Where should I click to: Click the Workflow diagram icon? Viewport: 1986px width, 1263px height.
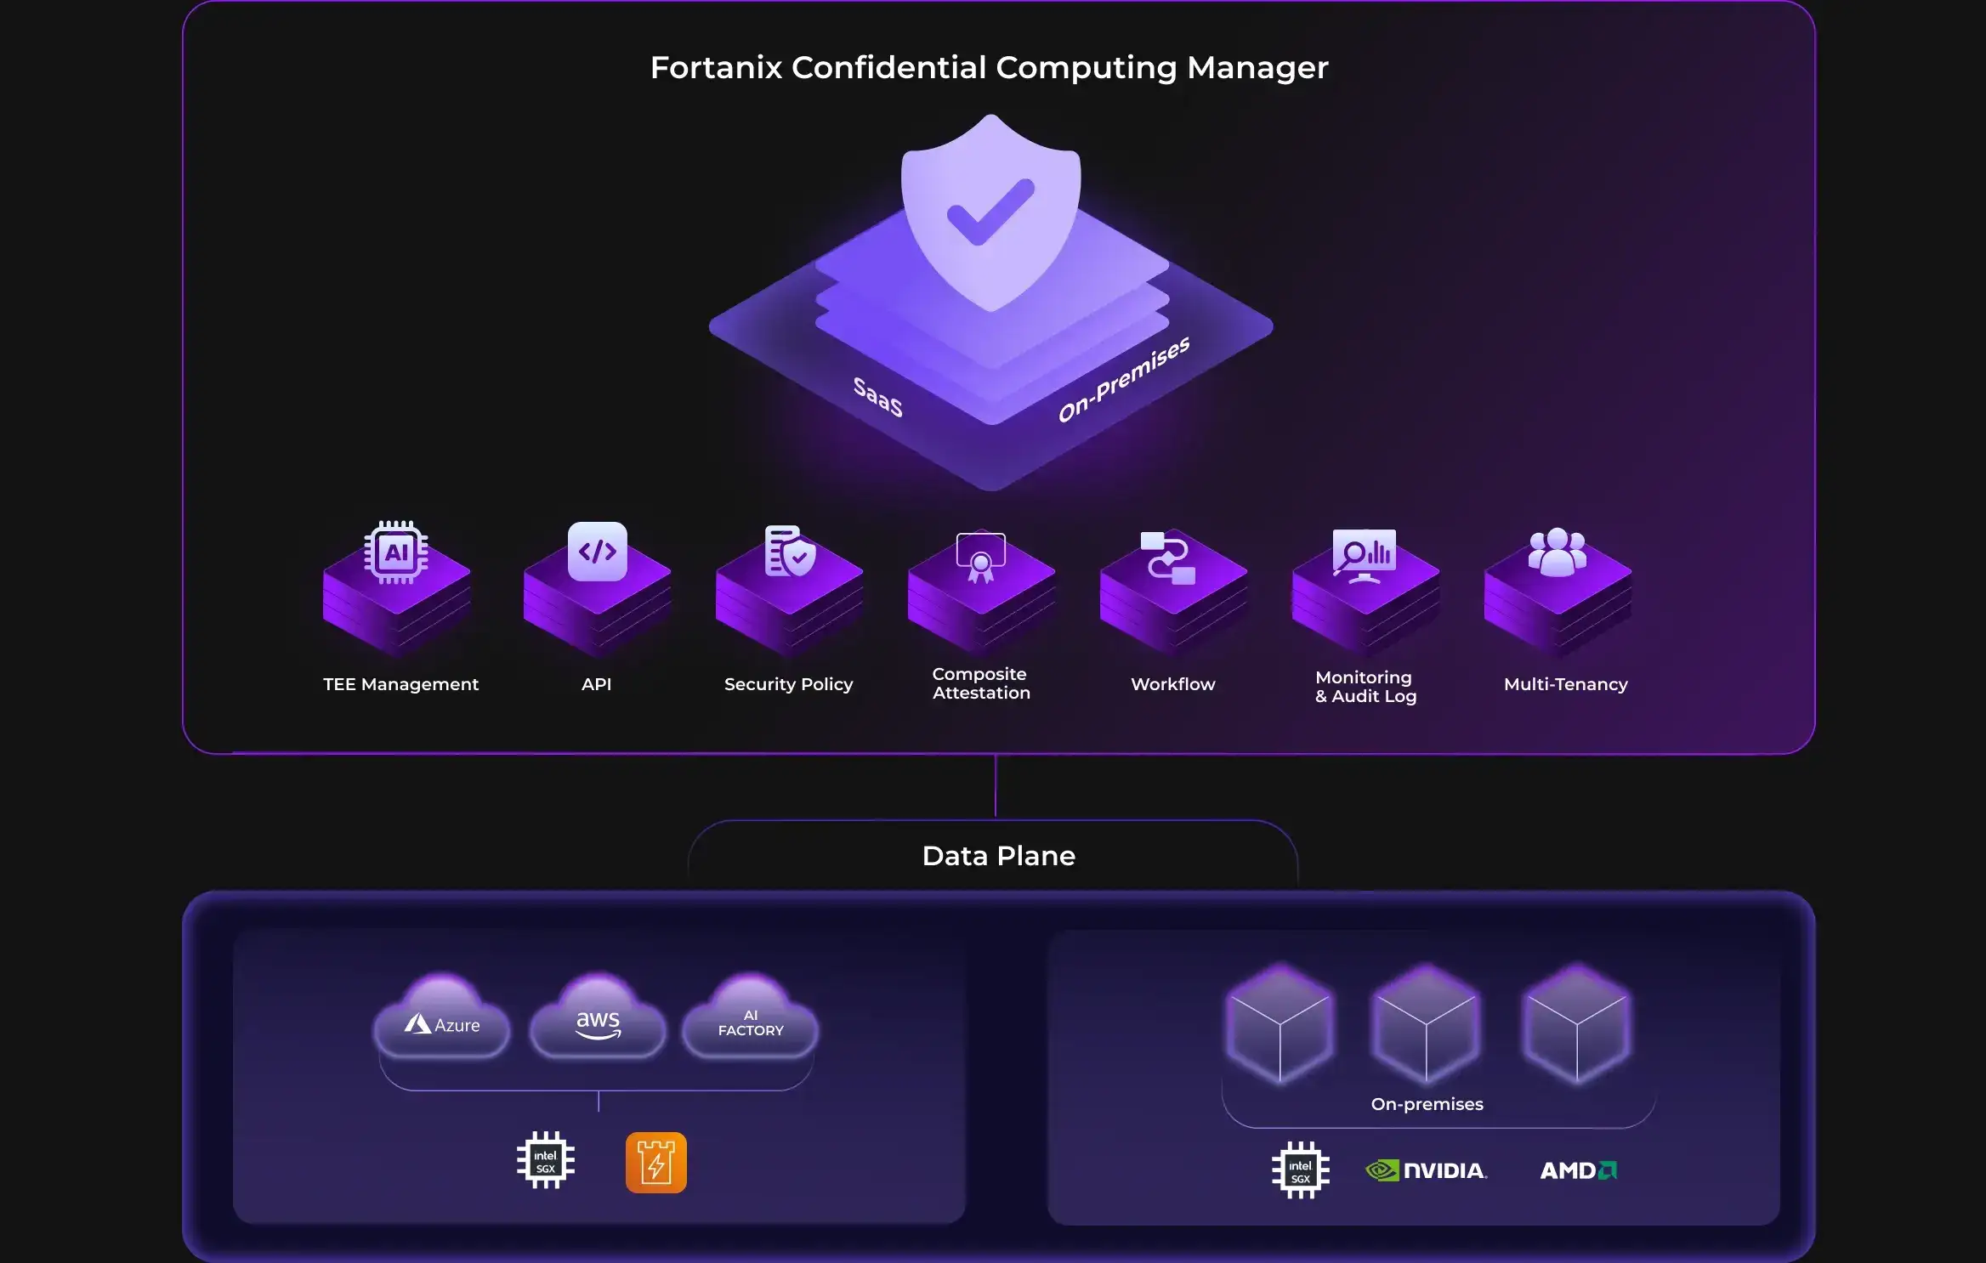pos(1169,558)
